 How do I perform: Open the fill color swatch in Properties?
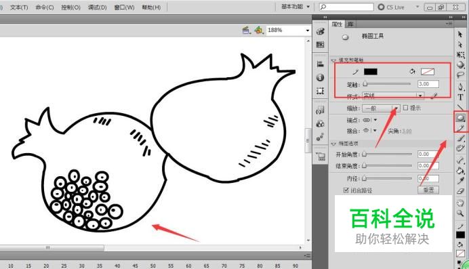[428, 72]
